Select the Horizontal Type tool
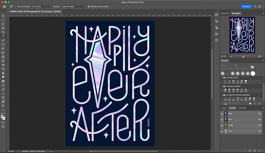This screenshot has width=265, height=153. 3,85
